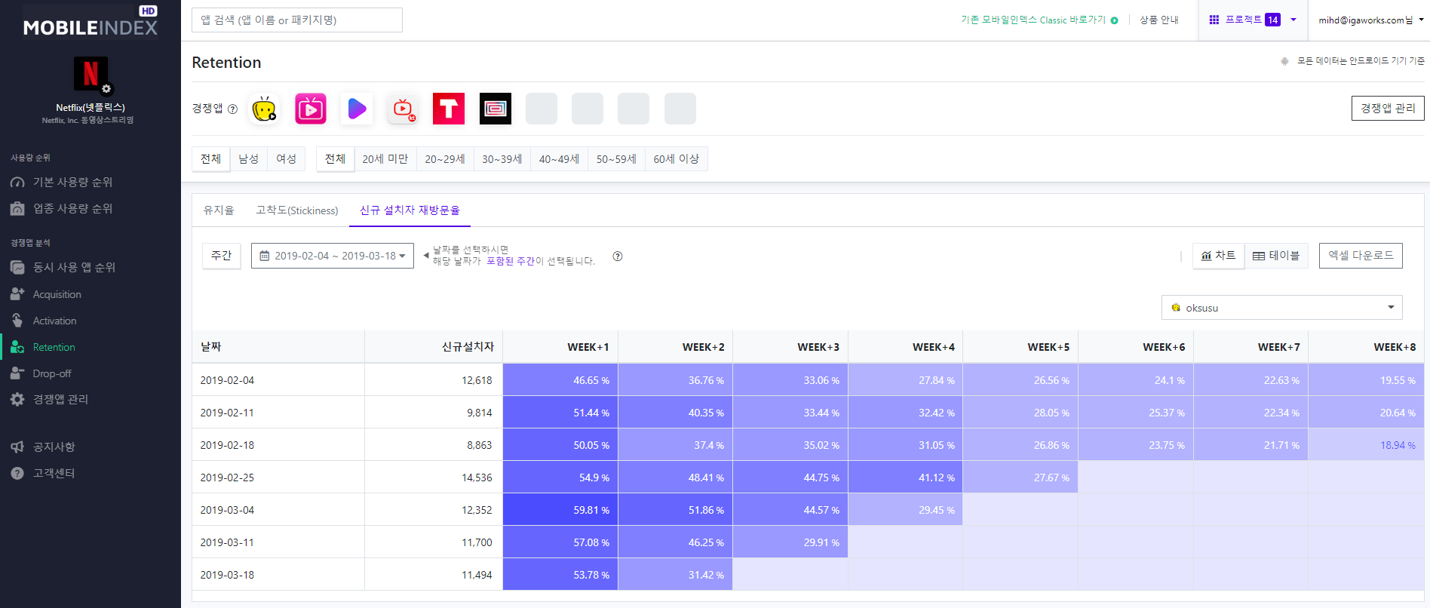Click the 18.94 % heatmap cell

click(x=1366, y=445)
